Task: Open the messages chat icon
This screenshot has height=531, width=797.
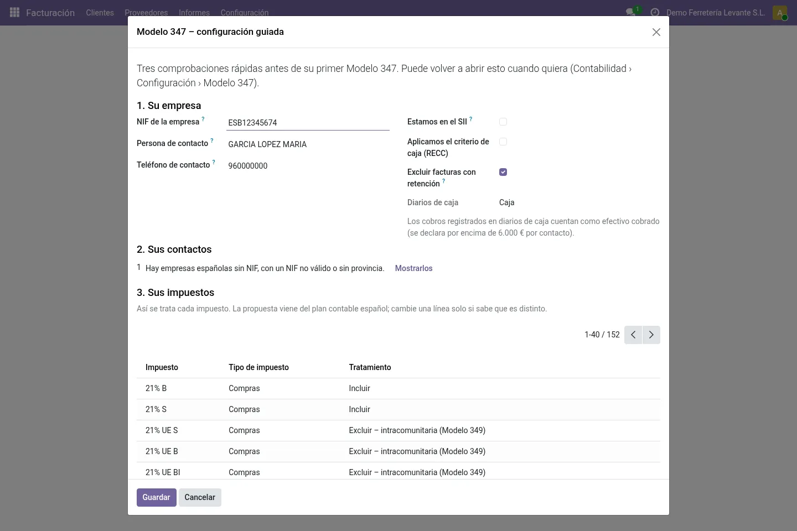Action: tap(630, 12)
